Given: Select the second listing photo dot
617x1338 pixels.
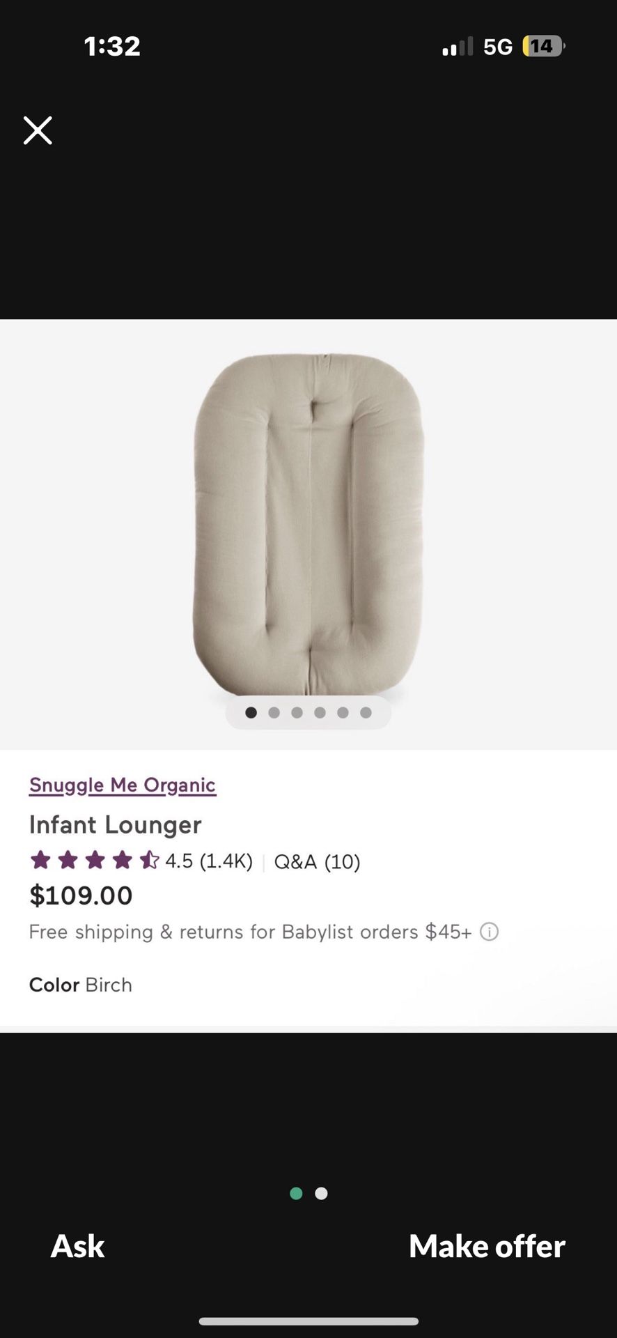Looking at the screenshot, I should [x=321, y=1194].
